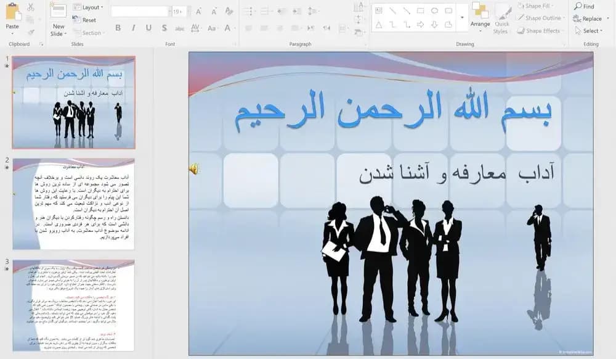The image size is (616, 359).
Task: Click left-to-right text direction icon
Action: point(310,28)
